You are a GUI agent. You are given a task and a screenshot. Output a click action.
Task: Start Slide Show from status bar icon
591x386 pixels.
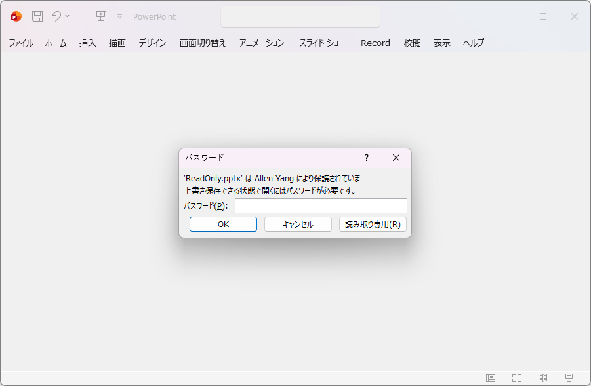tap(569, 377)
